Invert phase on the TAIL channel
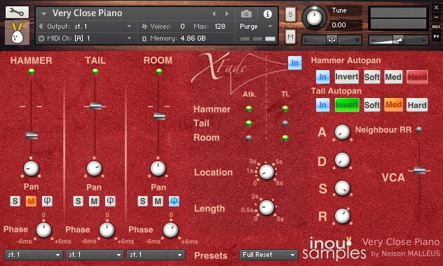 click(110, 201)
